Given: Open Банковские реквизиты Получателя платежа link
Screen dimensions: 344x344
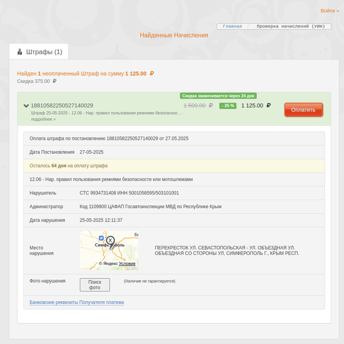Looking at the screenshot, I should click(x=77, y=302).
